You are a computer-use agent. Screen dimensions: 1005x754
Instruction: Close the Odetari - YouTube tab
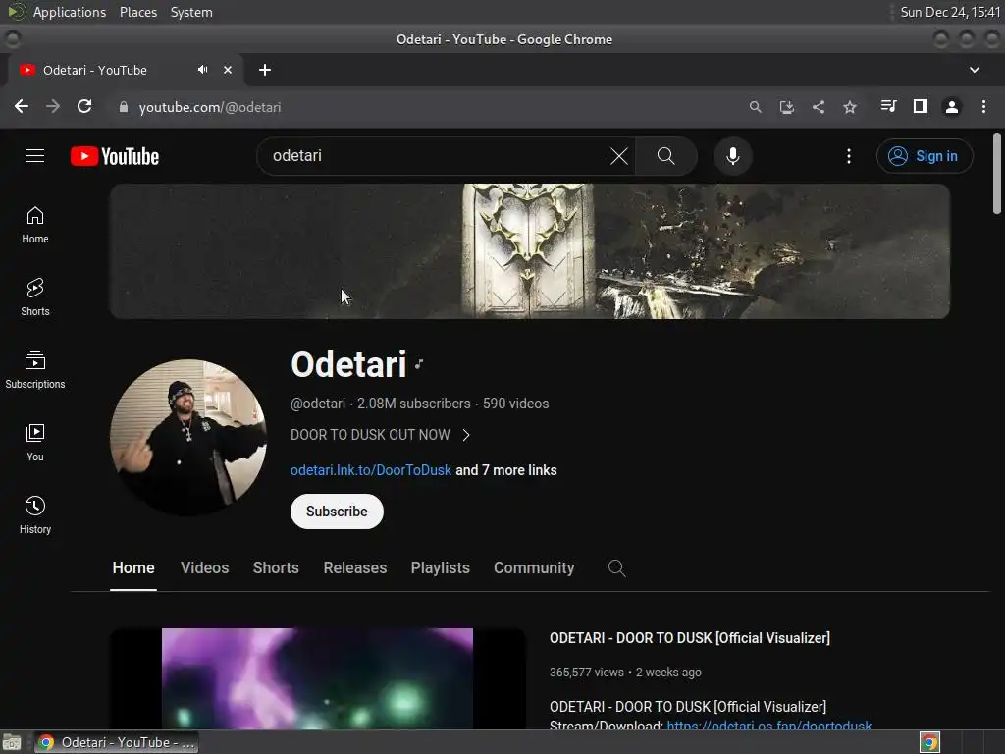pos(228,70)
